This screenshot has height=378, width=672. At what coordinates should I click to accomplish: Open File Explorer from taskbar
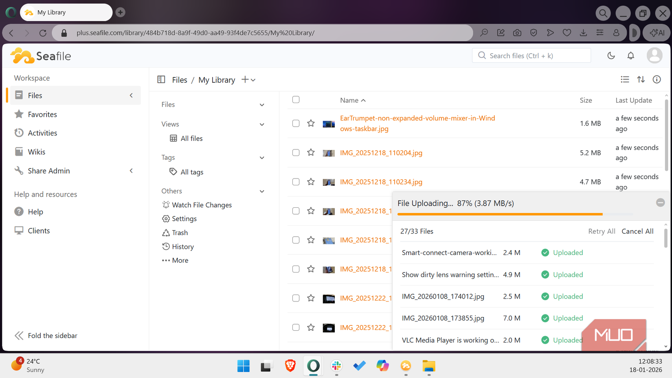(429, 366)
